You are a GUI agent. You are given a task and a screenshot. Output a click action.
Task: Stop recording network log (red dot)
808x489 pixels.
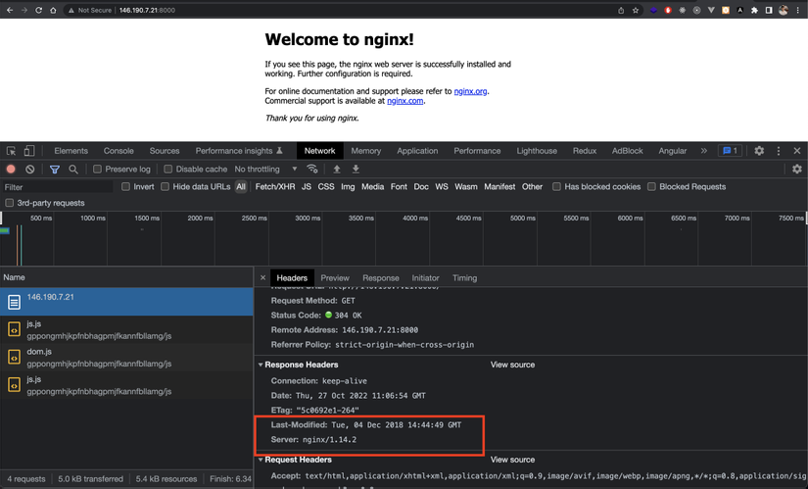tap(11, 169)
